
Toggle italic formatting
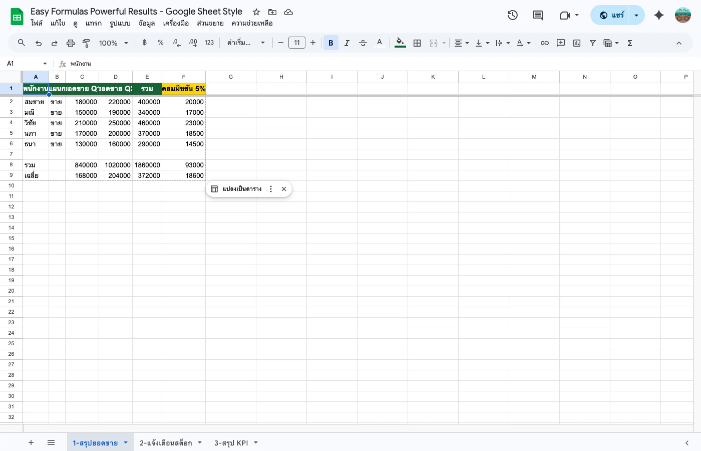346,43
